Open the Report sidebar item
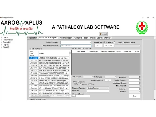This screenshot has width=156, height=117. tap(6, 45)
